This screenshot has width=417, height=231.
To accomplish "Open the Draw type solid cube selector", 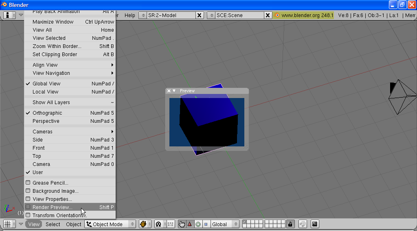I will (x=145, y=224).
